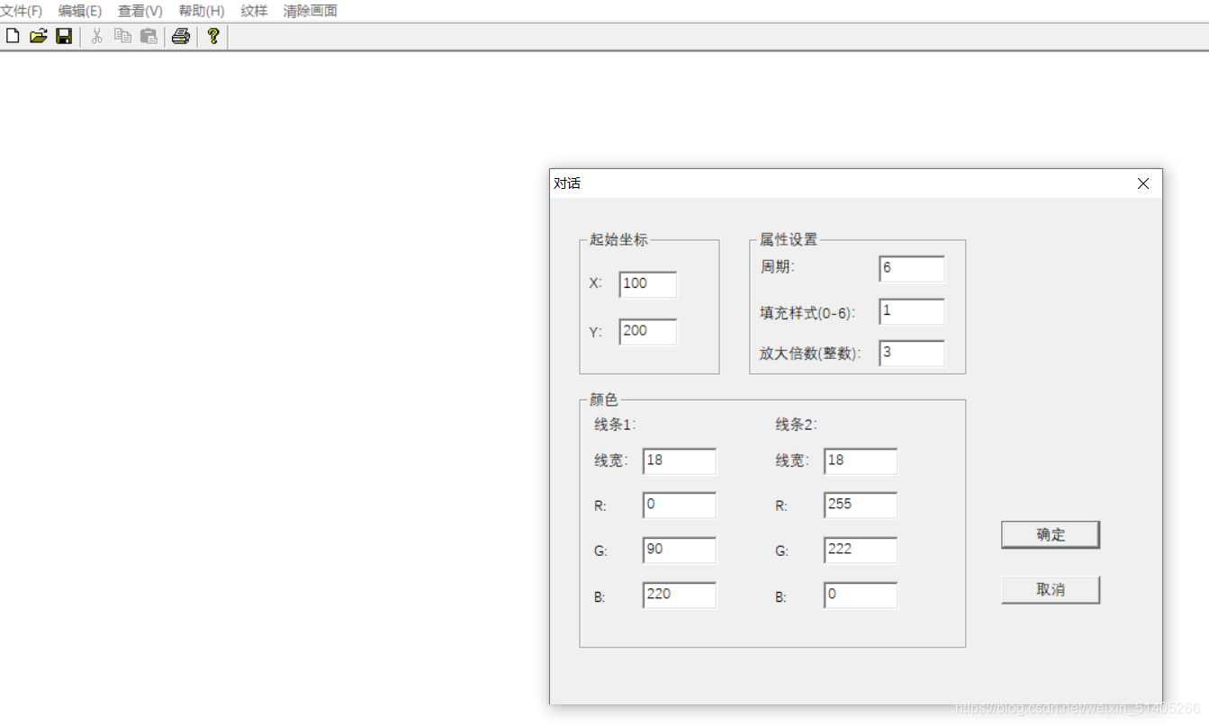Click the 放大倍数(整数) input field

[912, 354]
